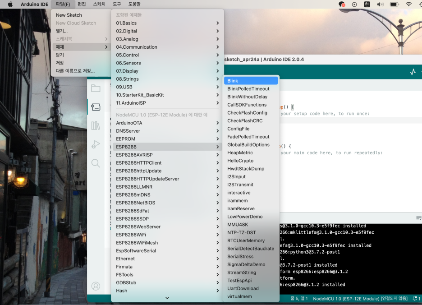Expand the ESP8266WiFi examples submenu
422x305 pixels.
click(167, 235)
